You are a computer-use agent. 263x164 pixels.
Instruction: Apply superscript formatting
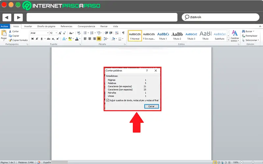click(58, 39)
